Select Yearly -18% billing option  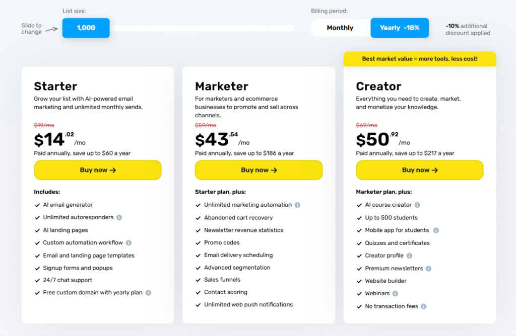[400, 28]
